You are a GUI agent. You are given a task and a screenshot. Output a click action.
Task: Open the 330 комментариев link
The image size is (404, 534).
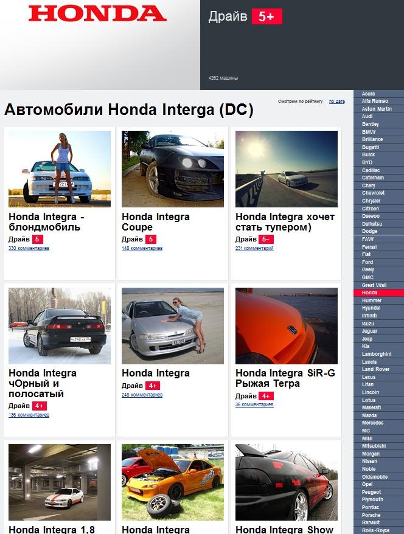tap(29, 248)
